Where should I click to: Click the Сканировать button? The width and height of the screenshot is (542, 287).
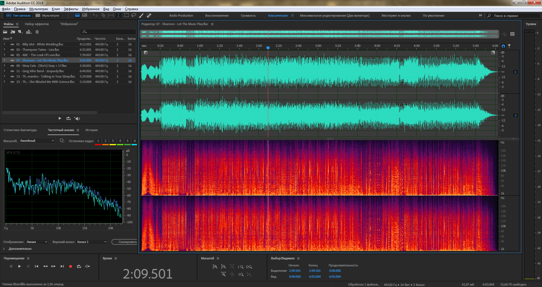124,242
